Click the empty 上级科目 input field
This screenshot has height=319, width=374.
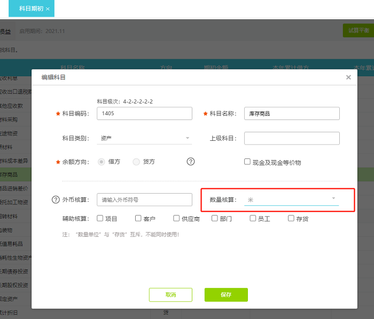[x=292, y=138]
